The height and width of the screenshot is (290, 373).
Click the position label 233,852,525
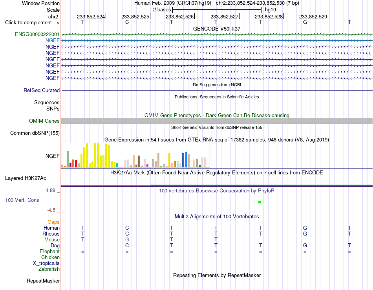[x=135, y=16]
